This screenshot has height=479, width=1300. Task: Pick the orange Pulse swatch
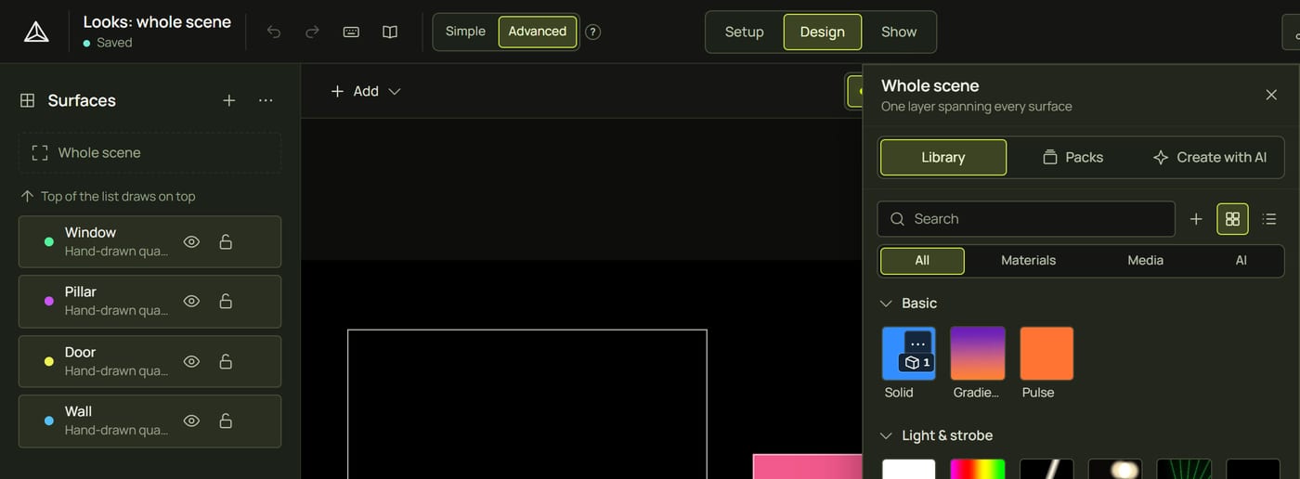pos(1046,354)
